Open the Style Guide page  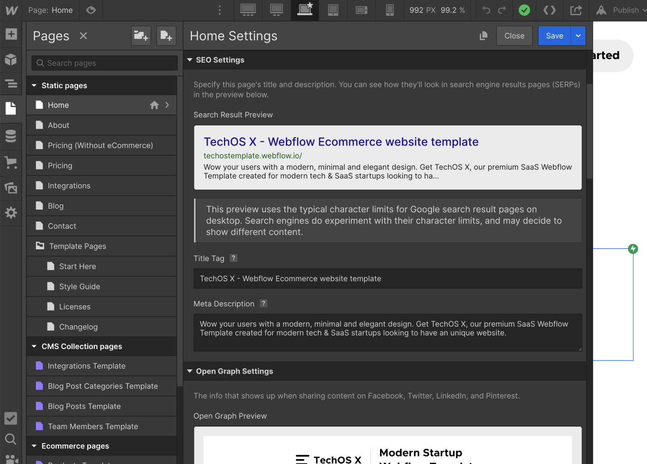pos(79,287)
